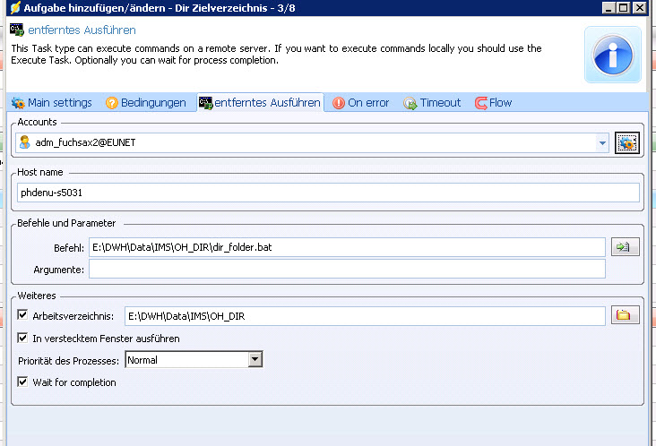
Task: Disable In verstecktem Fenster ausführen
Action: [x=23, y=339]
